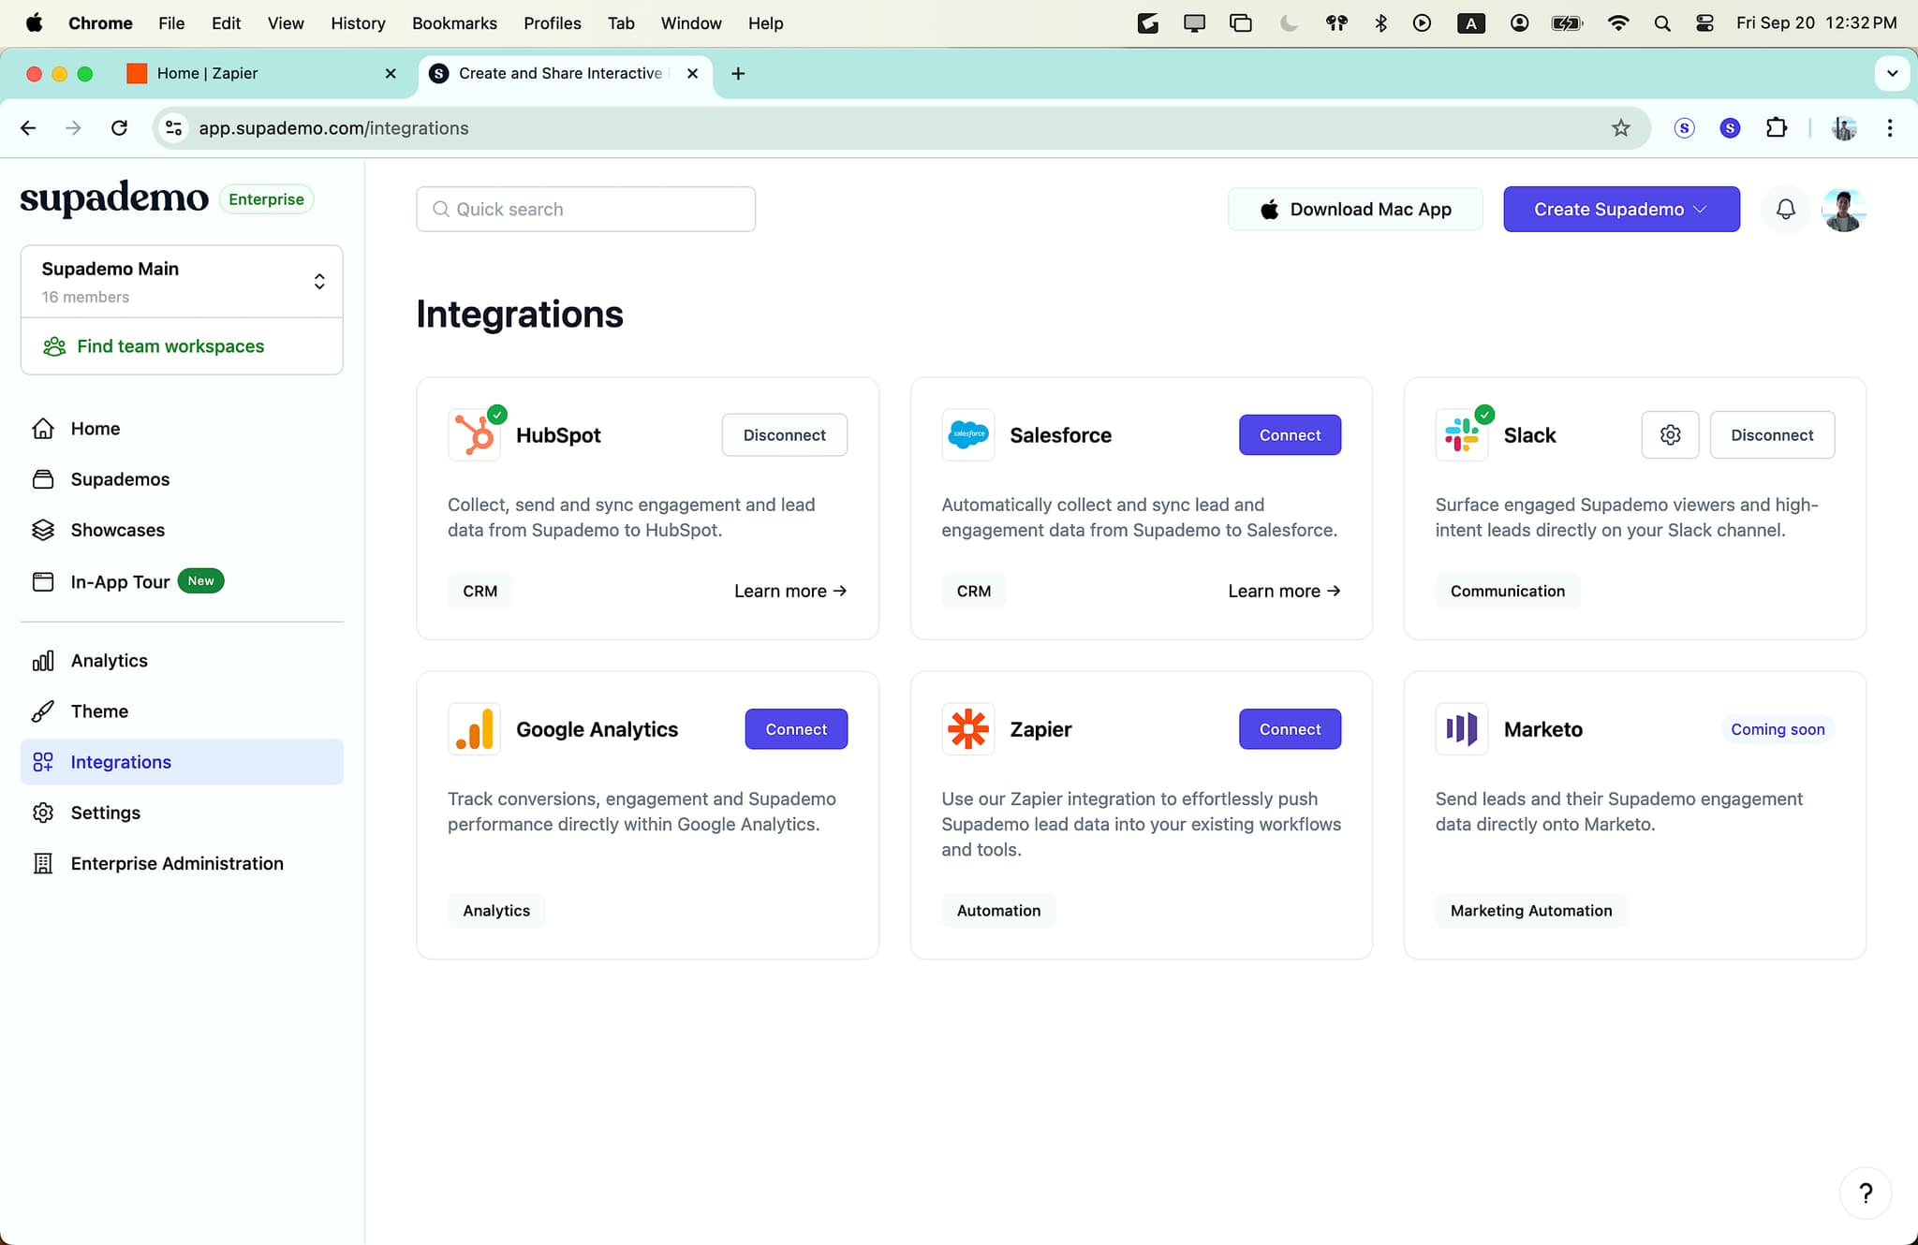Click the Slack logo icon
Screen dimensions: 1918x1245
point(1462,435)
